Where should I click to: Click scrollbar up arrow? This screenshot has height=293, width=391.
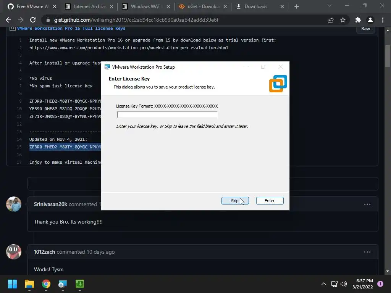(388, 31)
